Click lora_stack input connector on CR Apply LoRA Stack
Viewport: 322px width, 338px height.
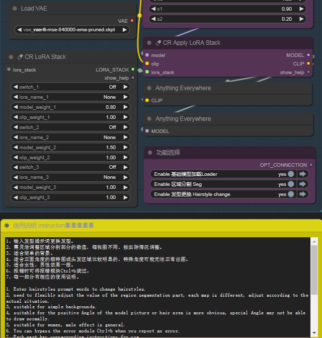click(147, 72)
